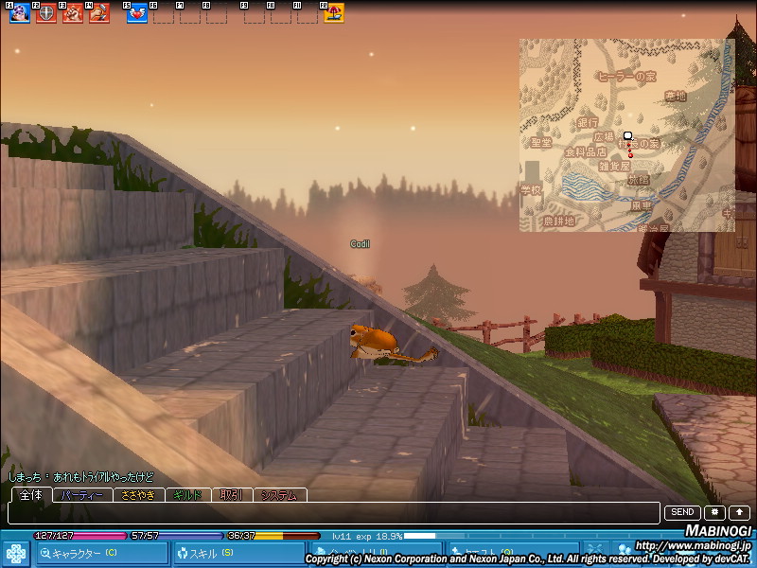Open the キャラクター character window
757x568 pixels.
tap(101, 553)
